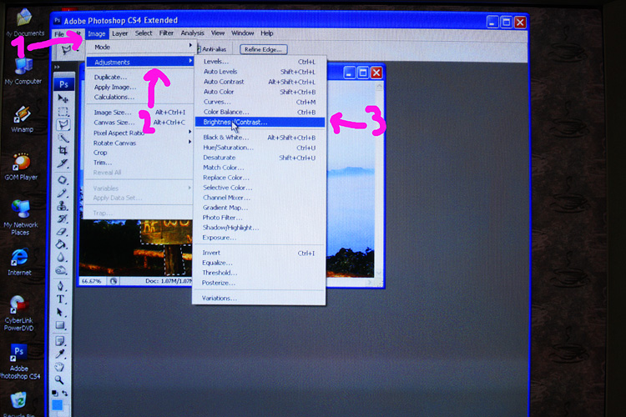Screen dimensions: 626x417
Task: Select the Notes tool
Action: click(x=59, y=341)
